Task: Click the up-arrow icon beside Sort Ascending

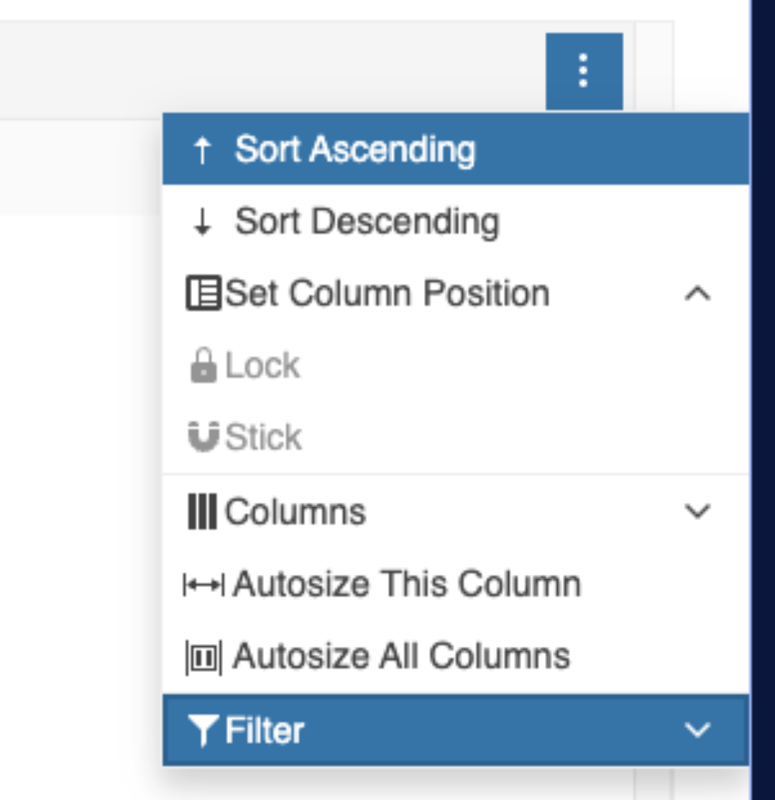Action: (x=203, y=150)
